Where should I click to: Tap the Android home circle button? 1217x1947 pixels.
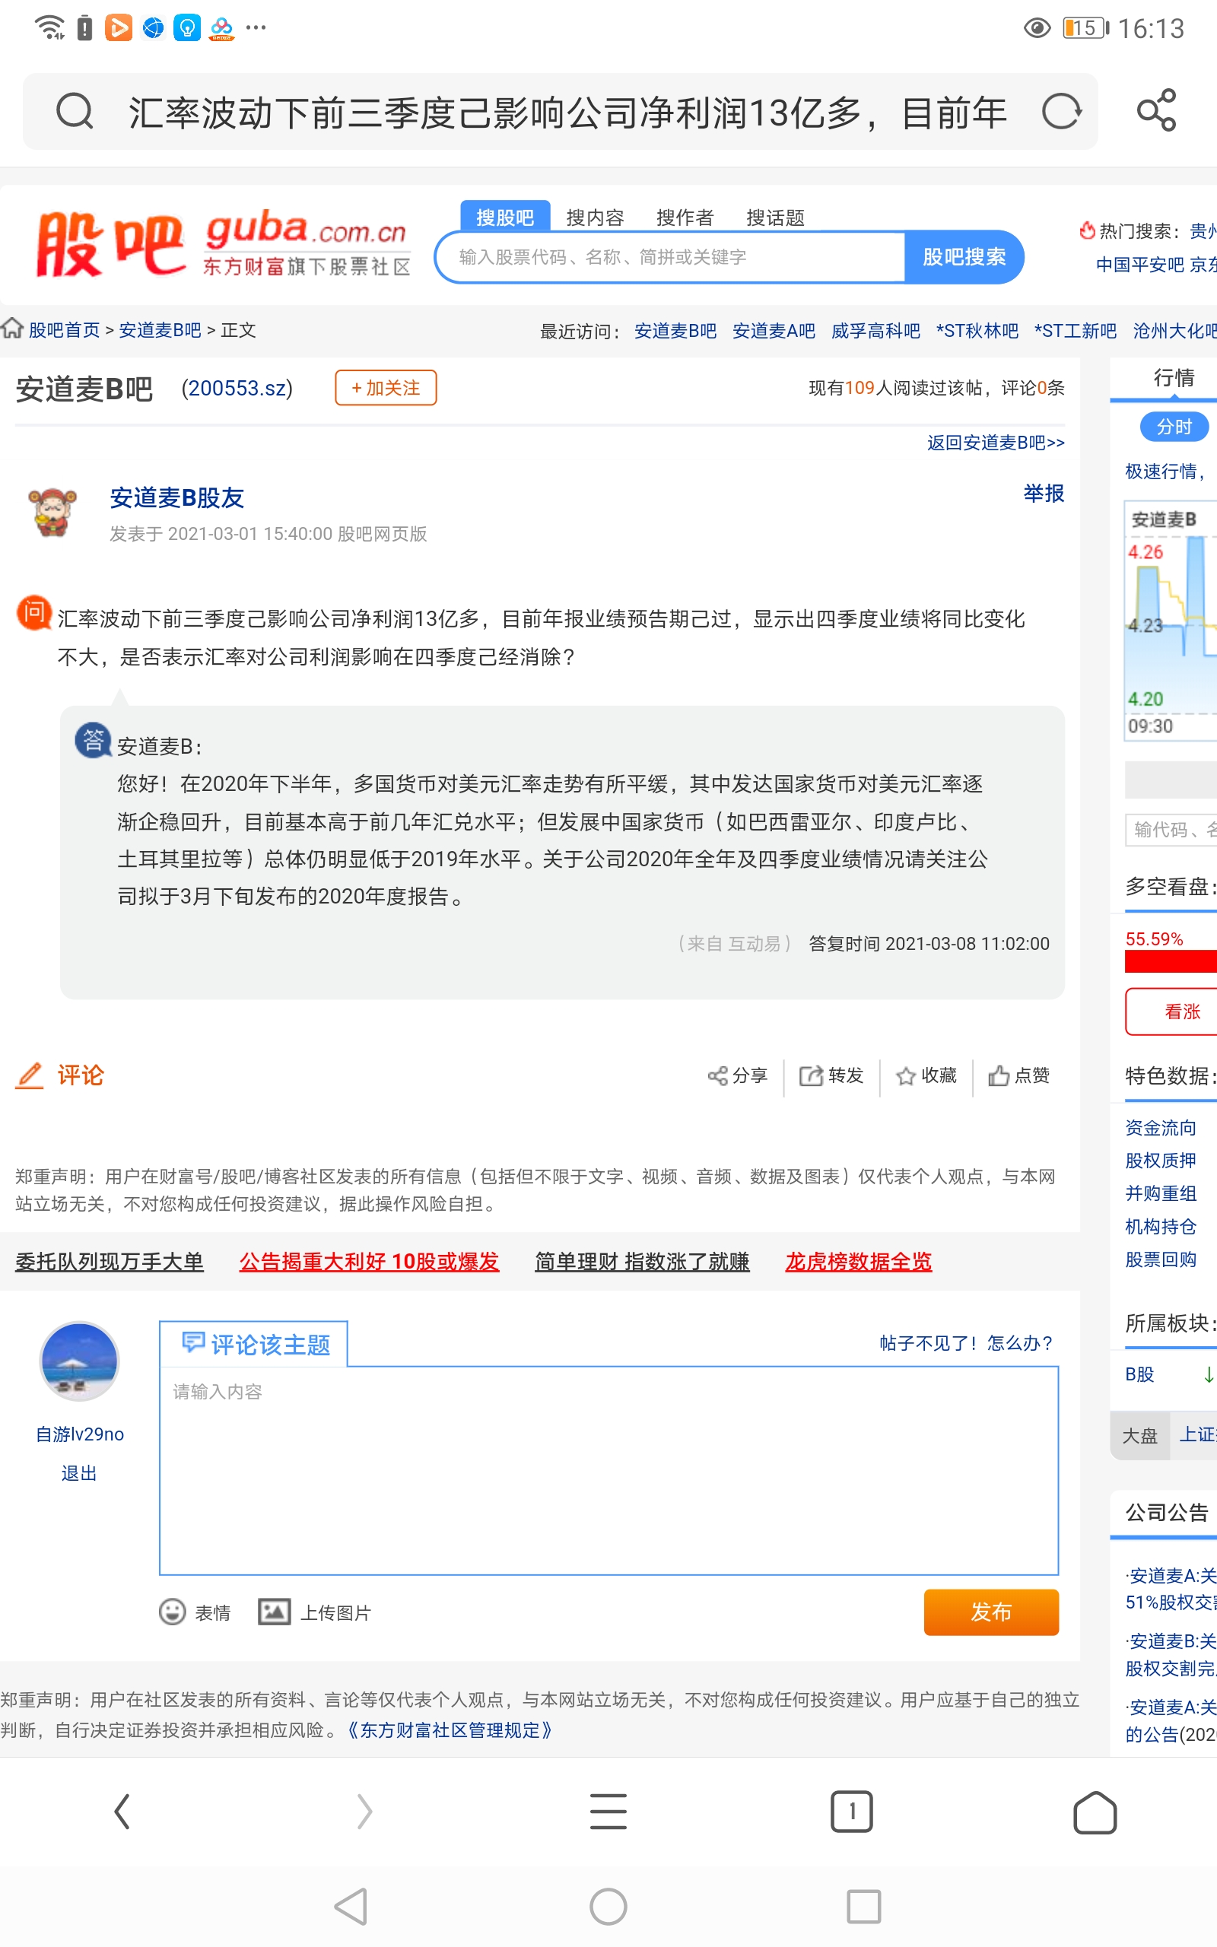point(608,1906)
